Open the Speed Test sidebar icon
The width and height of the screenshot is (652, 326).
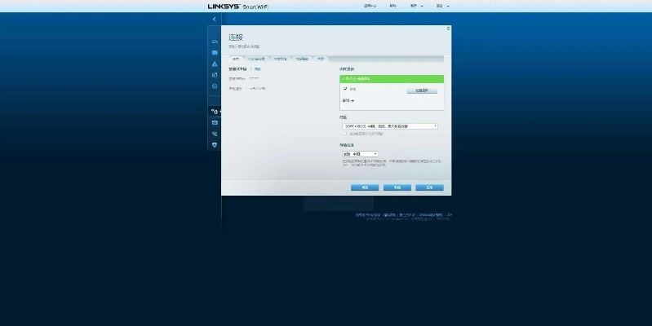(x=215, y=86)
